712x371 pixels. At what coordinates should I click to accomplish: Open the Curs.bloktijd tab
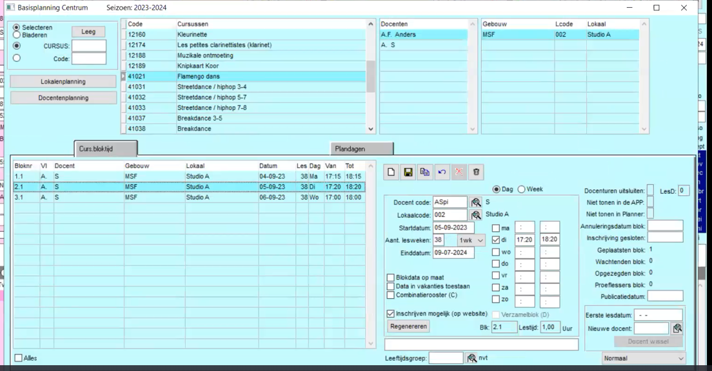105,149
